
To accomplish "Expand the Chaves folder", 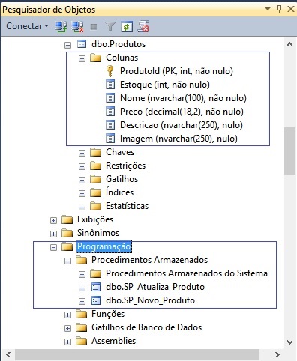I will pos(82,153).
